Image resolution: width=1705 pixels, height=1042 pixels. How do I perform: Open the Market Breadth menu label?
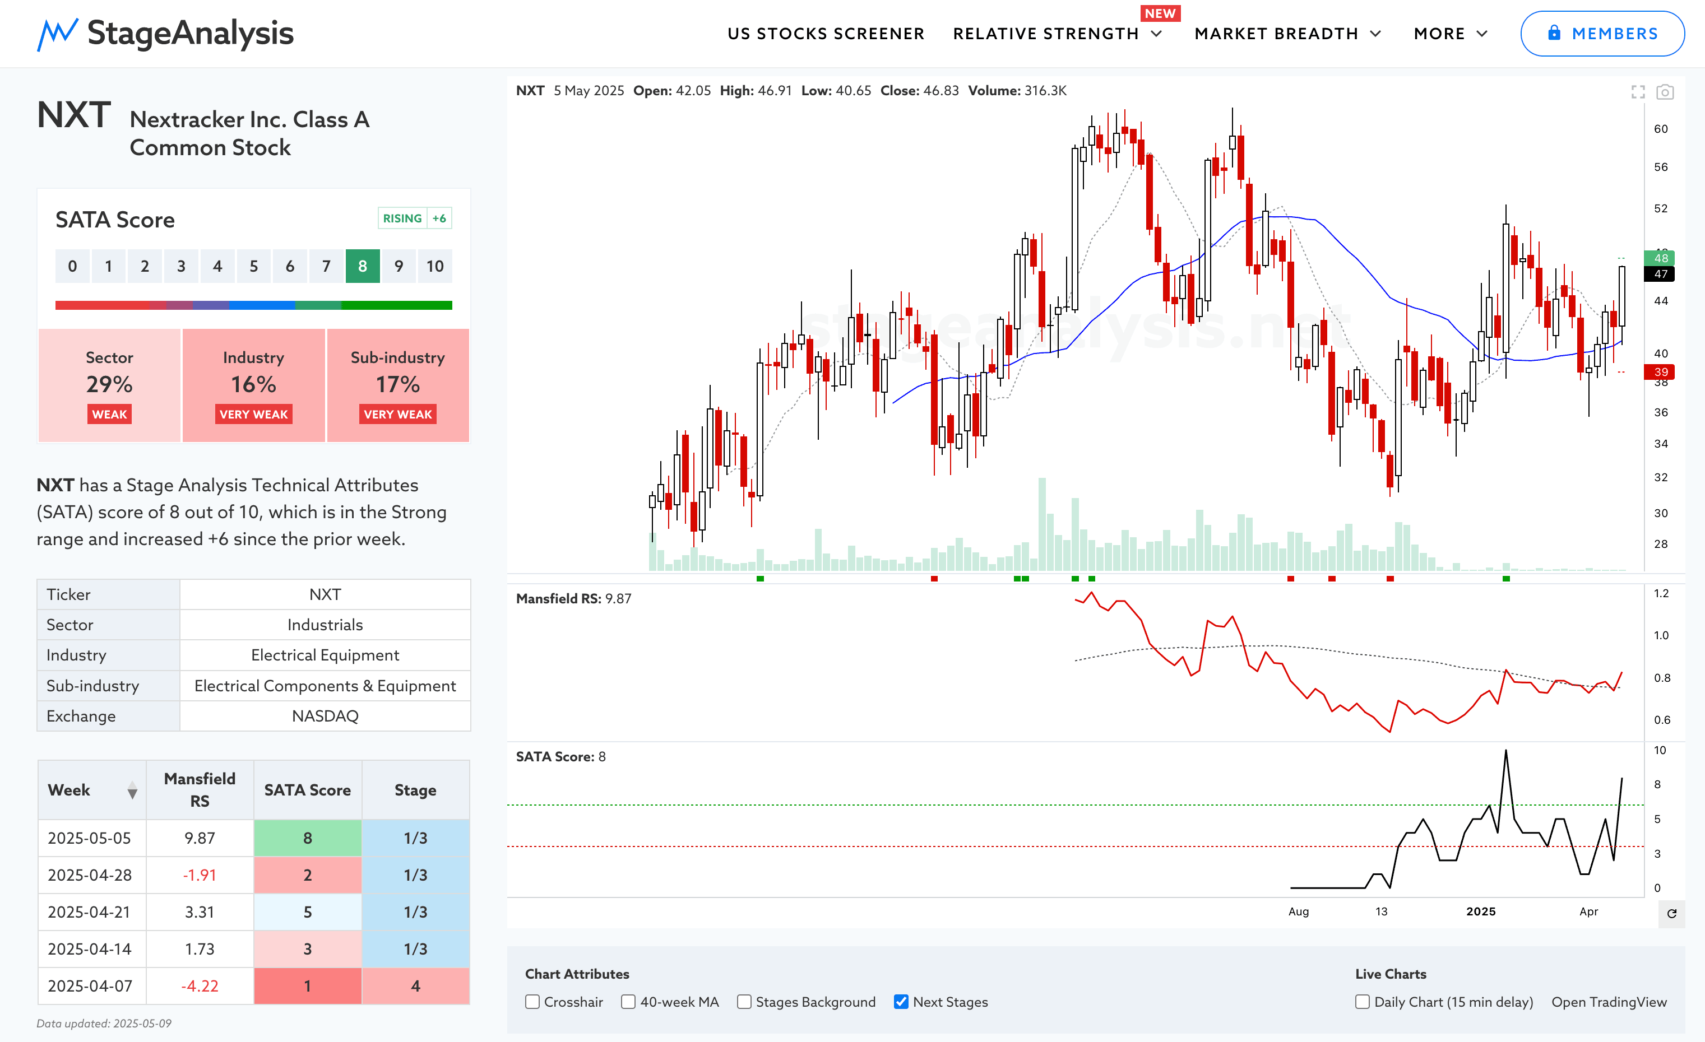[x=1276, y=34]
